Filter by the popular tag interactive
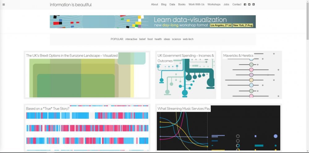The image size is (309, 153). click(131, 39)
